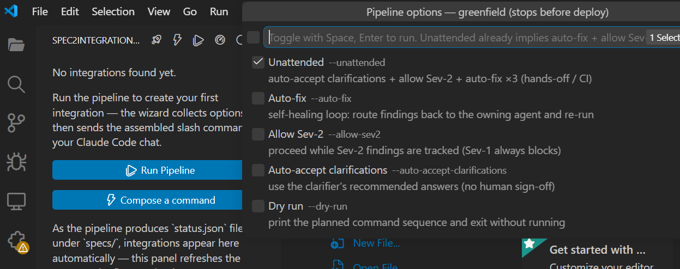680x269 pixels.
Task: Open the View menu
Action: [x=159, y=11]
